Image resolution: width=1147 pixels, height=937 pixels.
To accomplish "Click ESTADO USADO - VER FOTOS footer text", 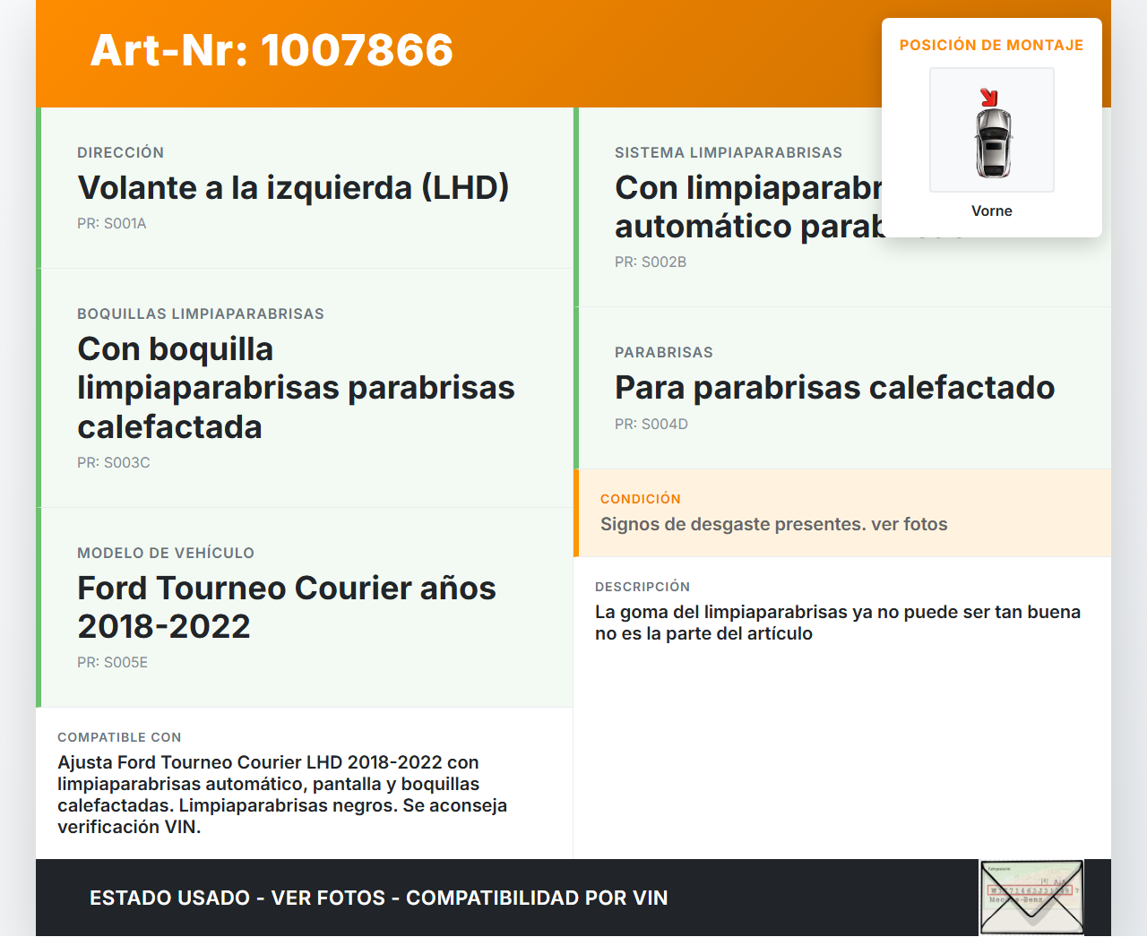I will tap(379, 898).
